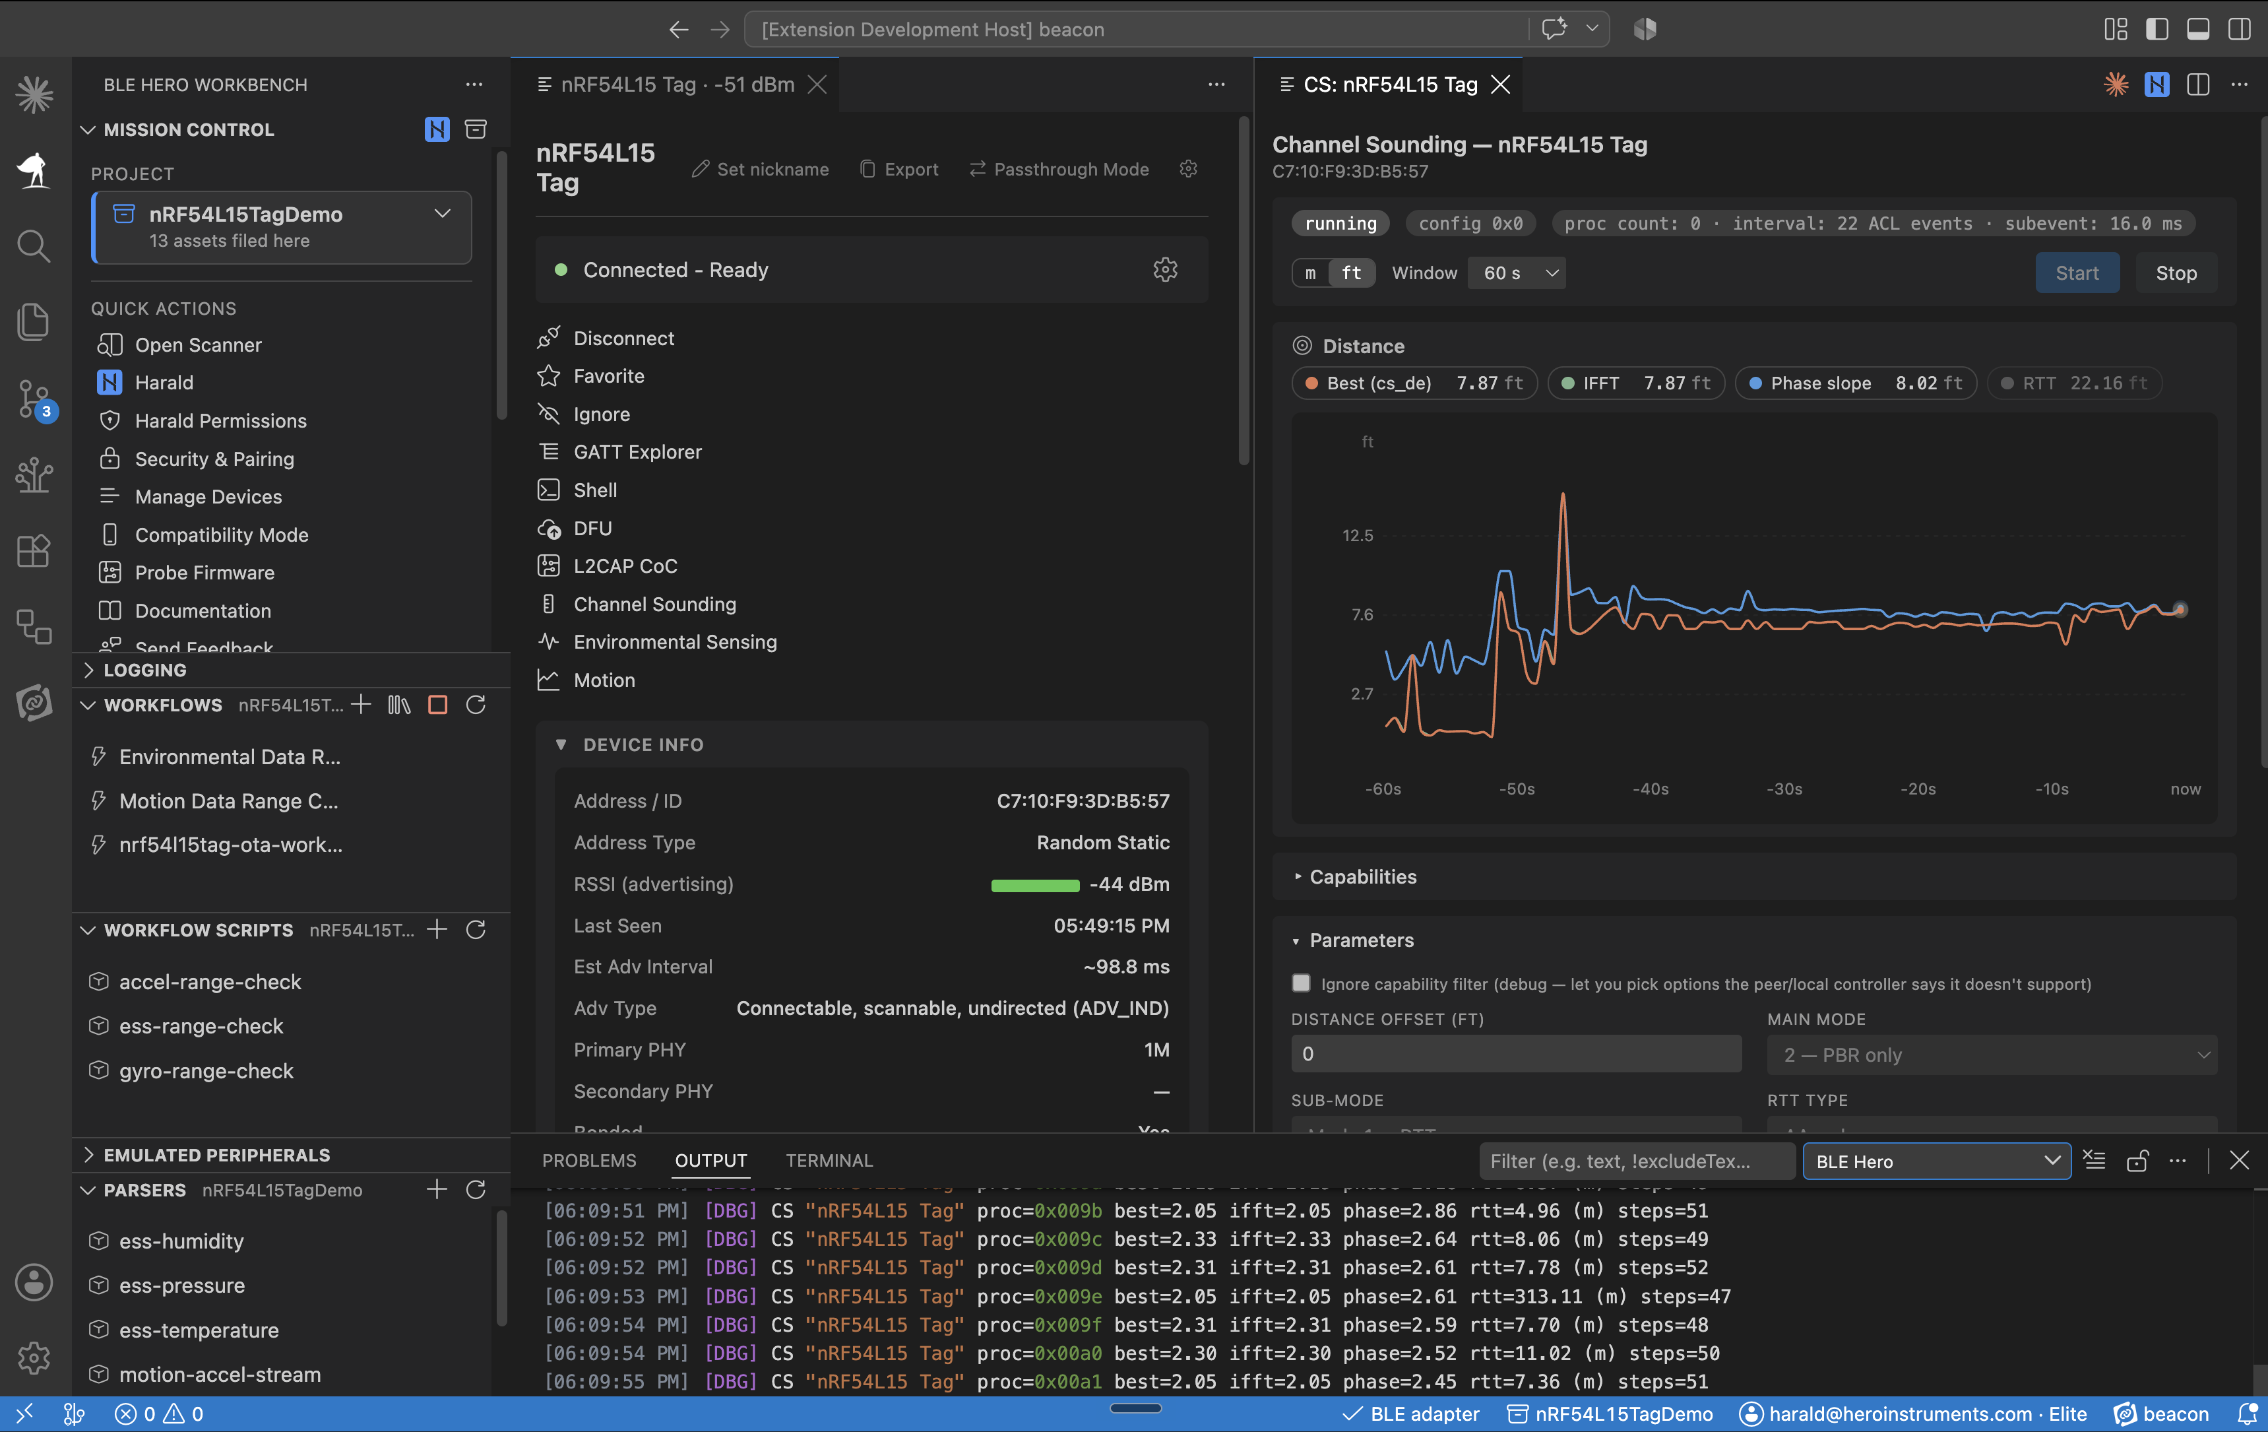Open the Window 60 s dropdown

[1517, 273]
